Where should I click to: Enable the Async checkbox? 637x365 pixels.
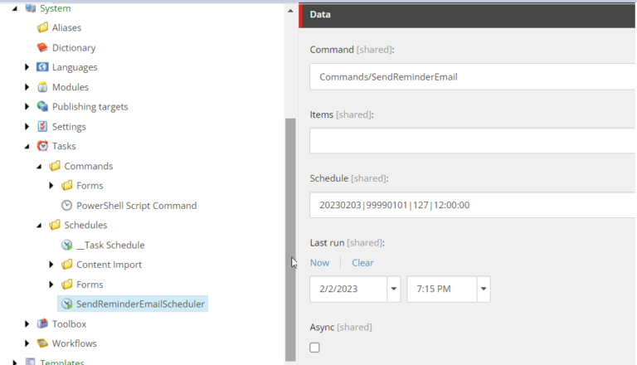pos(314,348)
